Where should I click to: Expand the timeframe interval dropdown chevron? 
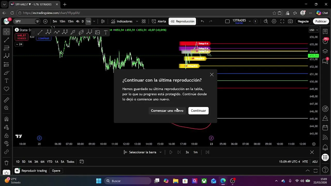point(94,21)
